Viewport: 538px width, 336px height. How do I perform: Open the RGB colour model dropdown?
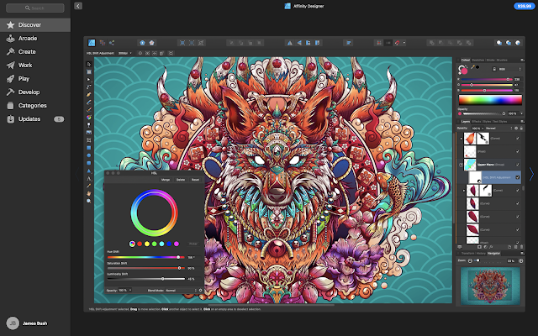(509, 69)
